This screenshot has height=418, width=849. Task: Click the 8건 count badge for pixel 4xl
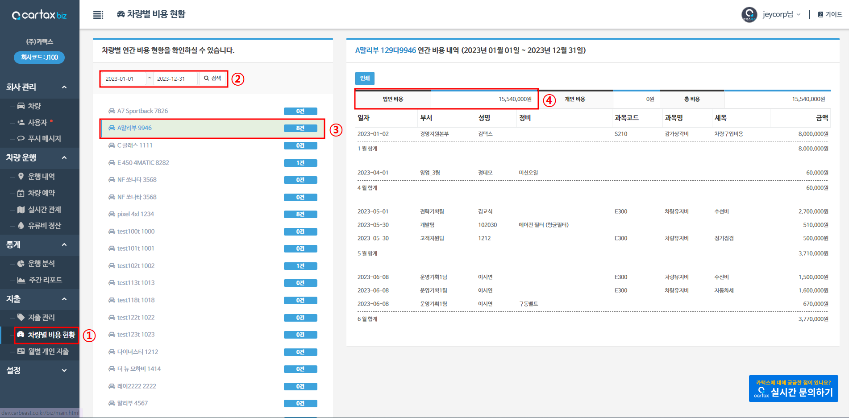coord(300,214)
